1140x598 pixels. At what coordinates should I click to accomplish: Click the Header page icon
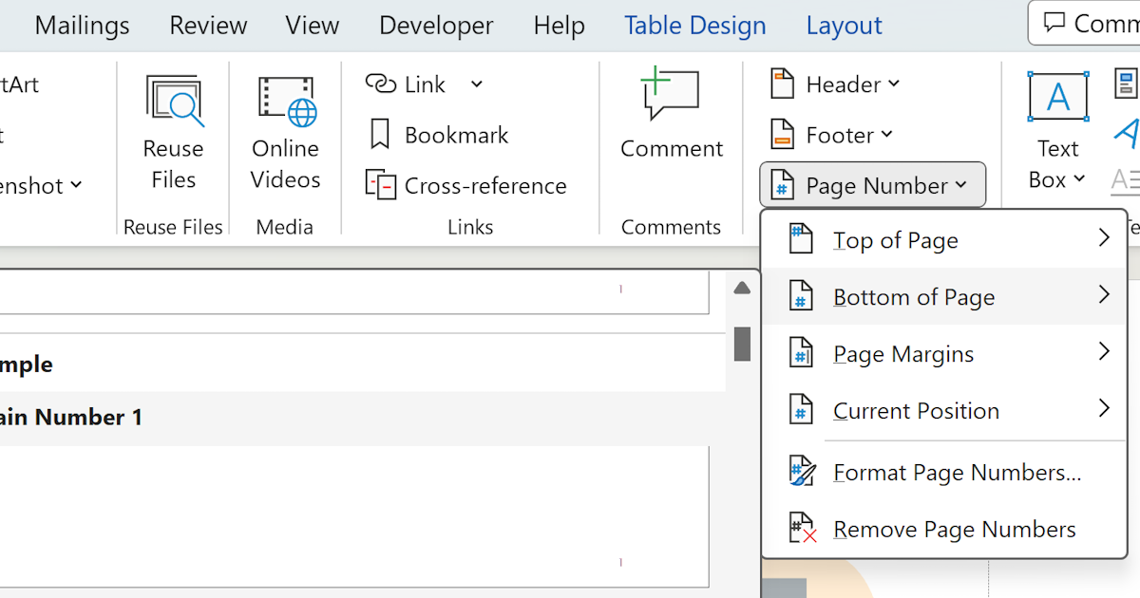[782, 84]
